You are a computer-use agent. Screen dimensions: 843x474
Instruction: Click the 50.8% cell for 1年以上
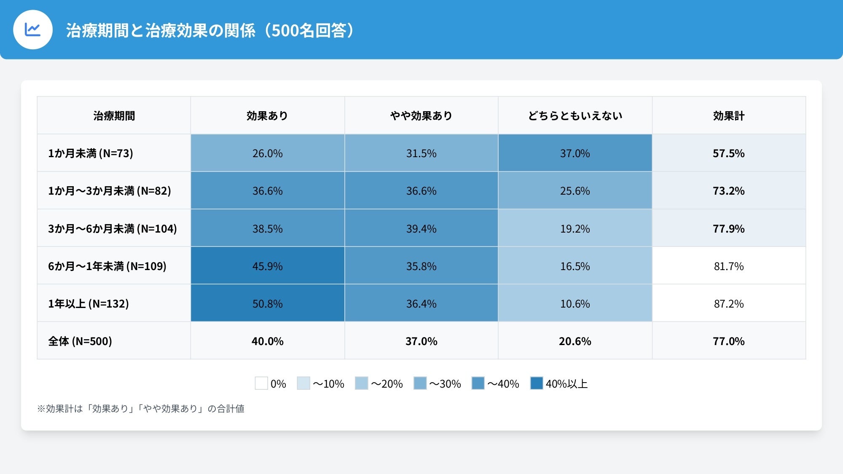(267, 303)
